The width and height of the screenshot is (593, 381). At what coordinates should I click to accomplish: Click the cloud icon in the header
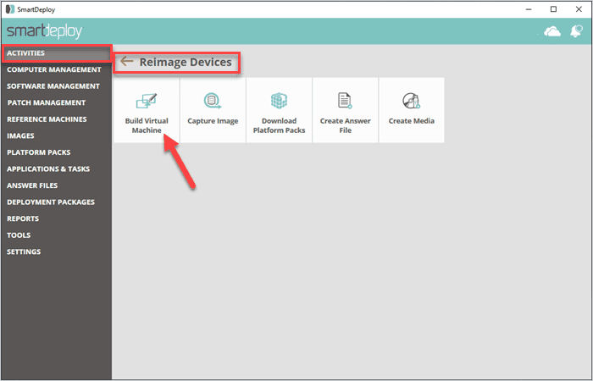(552, 31)
